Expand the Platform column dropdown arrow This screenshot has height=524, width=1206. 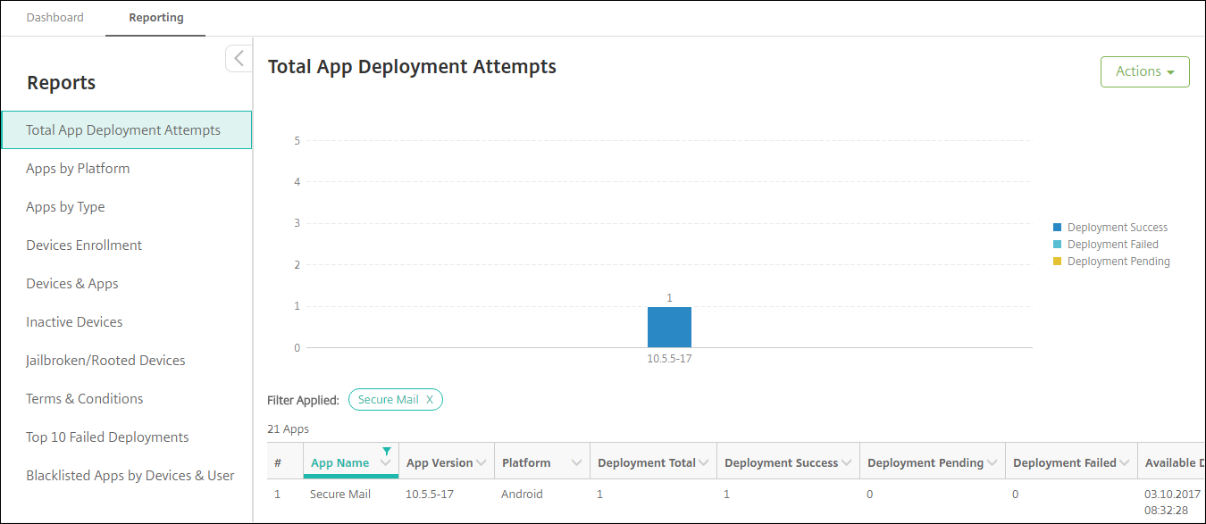[x=576, y=463]
